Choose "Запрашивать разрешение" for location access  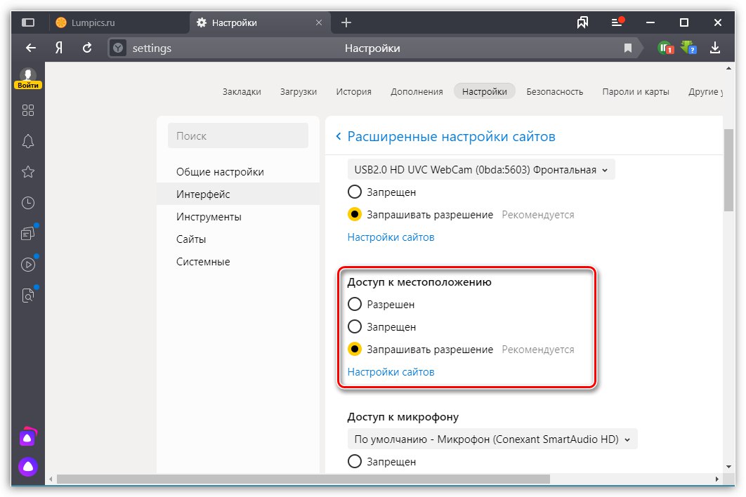click(x=355, y=350)
